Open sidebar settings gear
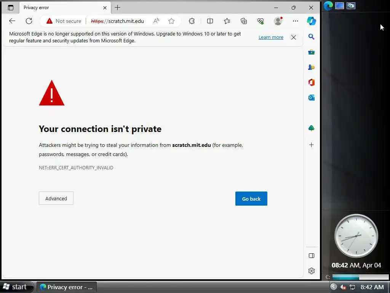The width and height of the screenshot is (390, 293). 312,271
